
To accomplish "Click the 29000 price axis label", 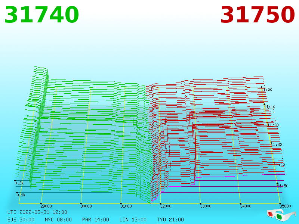I will click(46, 206).
